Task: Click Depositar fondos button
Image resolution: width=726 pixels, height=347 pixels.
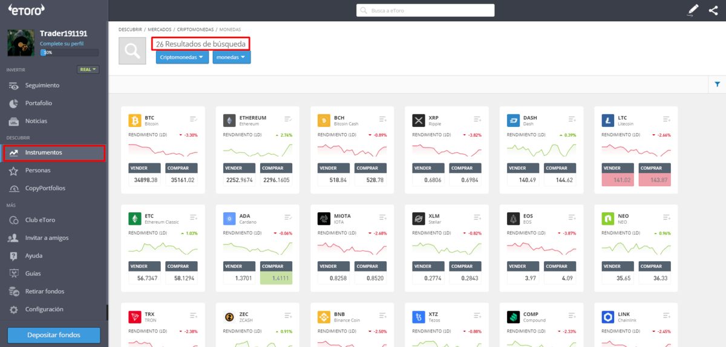Action: 54,335
